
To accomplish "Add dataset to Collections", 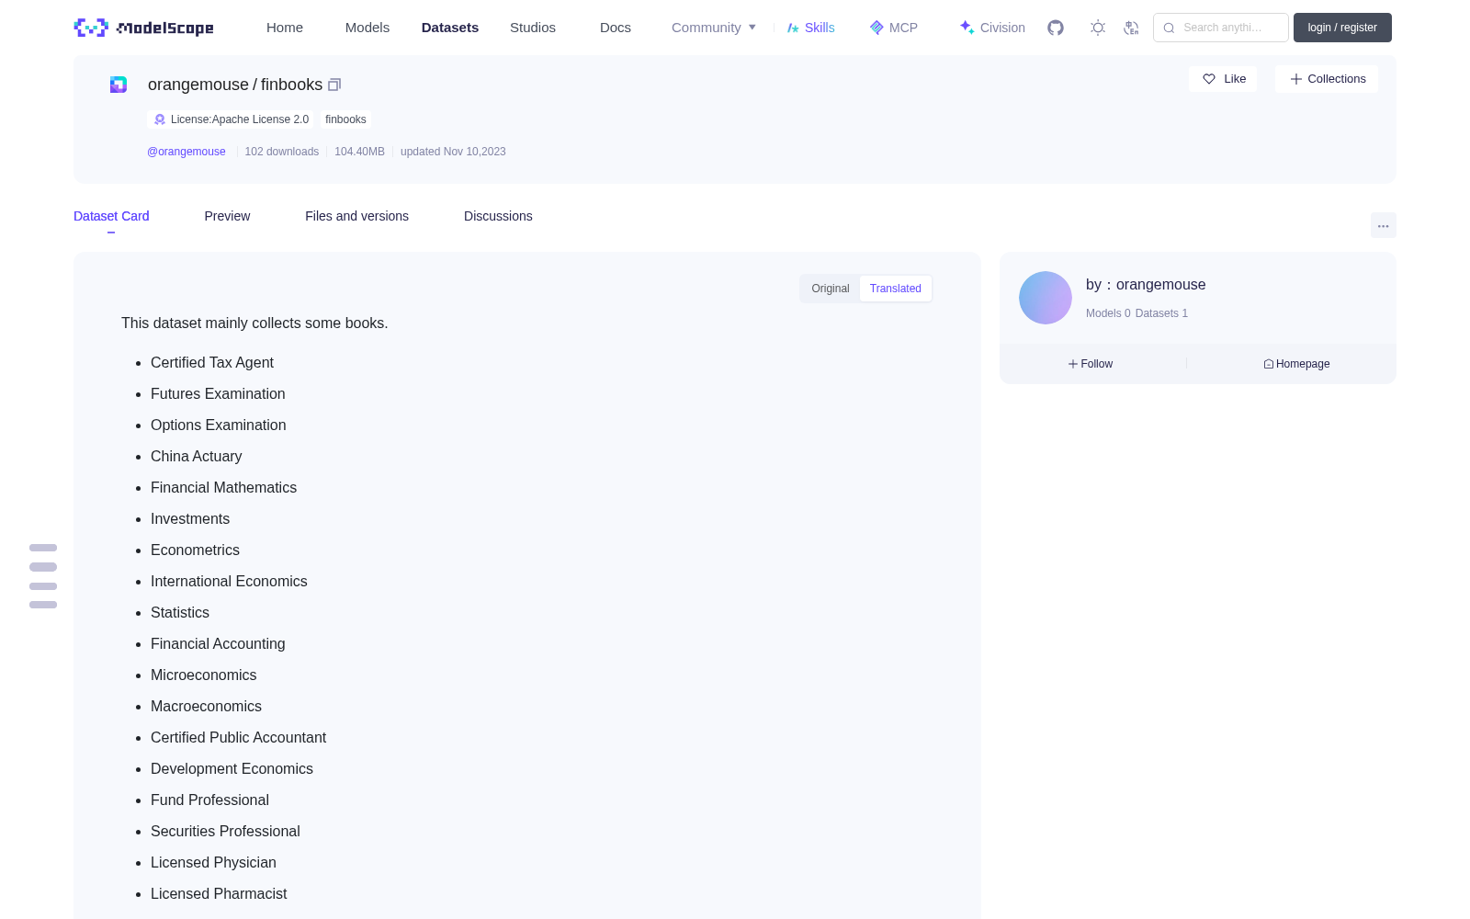I will 1327,79.
